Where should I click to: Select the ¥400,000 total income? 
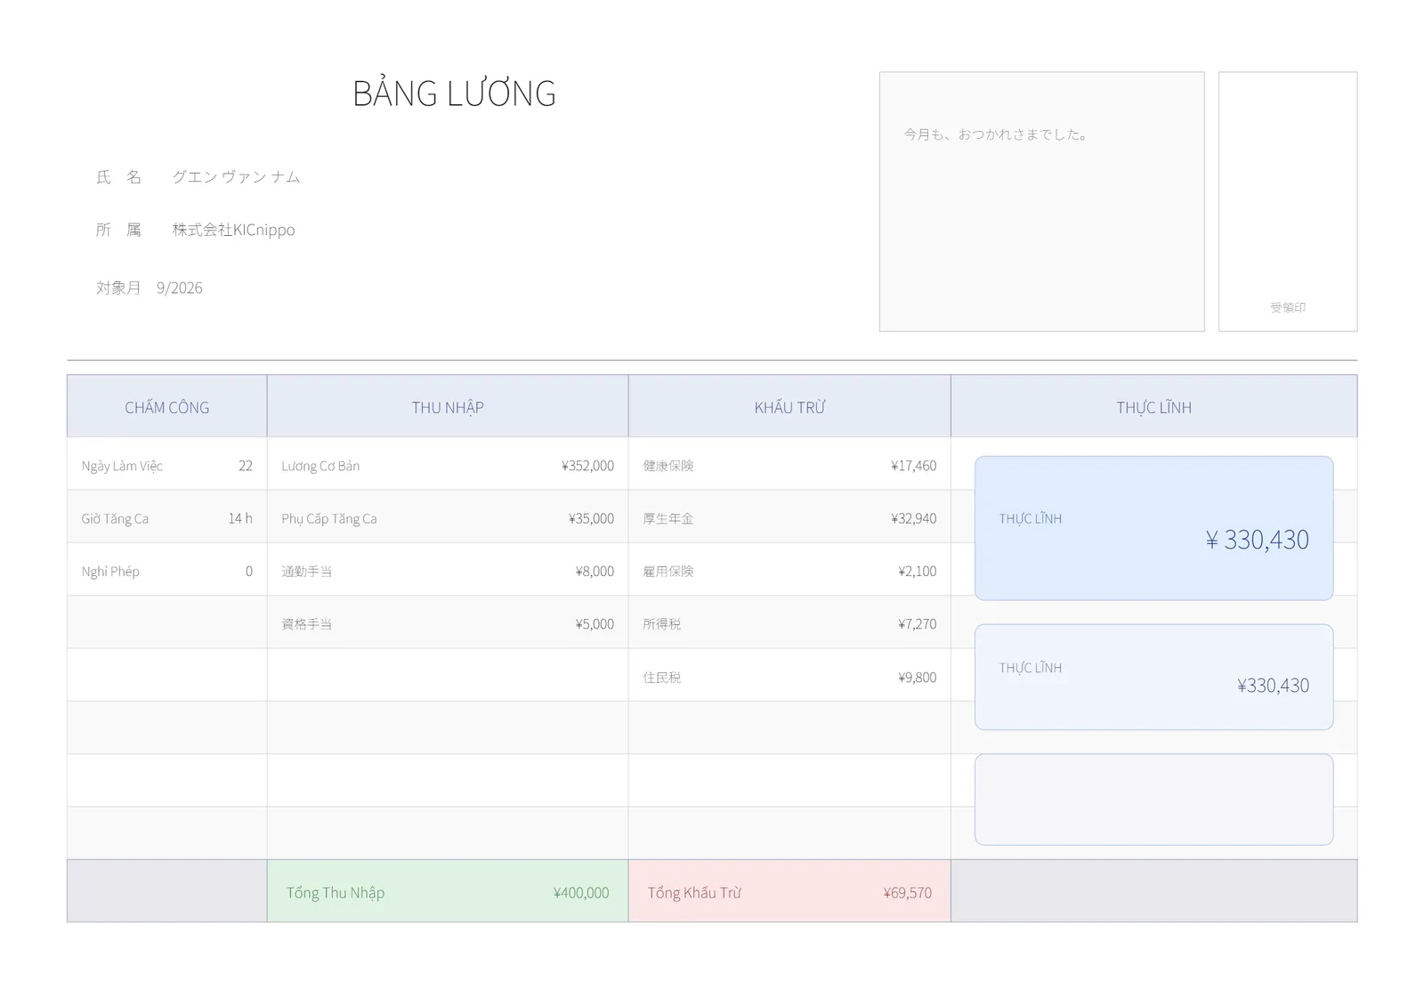tap(581, 892)
